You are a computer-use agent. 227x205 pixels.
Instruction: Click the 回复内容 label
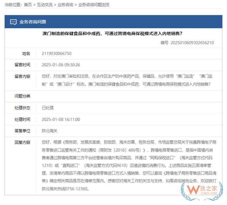22,142
